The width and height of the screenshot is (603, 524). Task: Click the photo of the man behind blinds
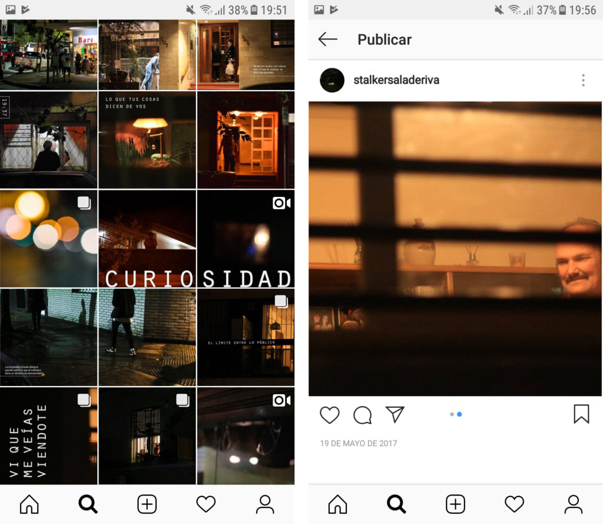[455, 248]
